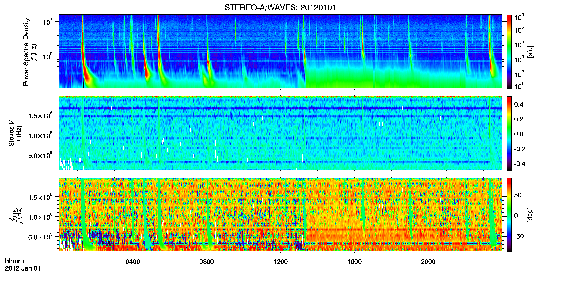Click the Stokes V spectrogram panel
This screenshot has height=289, width=561.
point(280,133)
